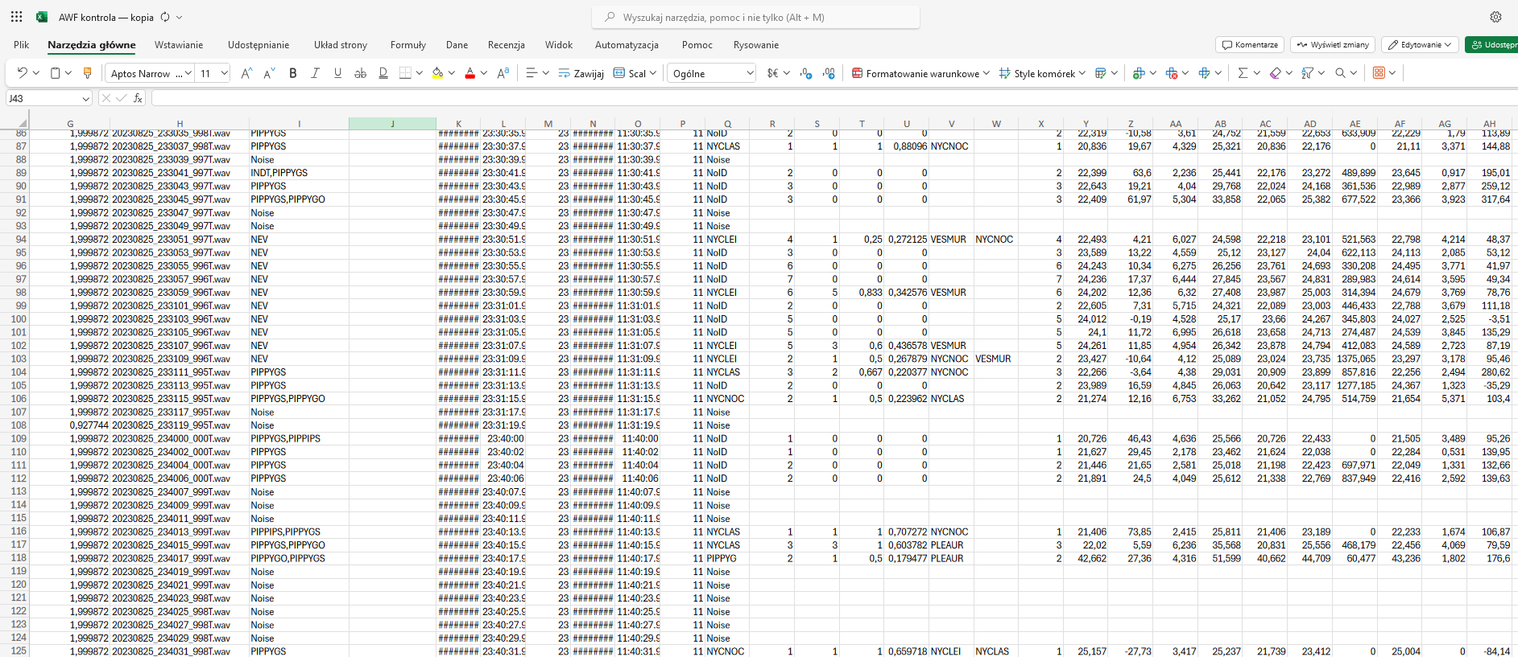Apply red font color
The image size is (1518, 657).
click(x=470, y=73)
